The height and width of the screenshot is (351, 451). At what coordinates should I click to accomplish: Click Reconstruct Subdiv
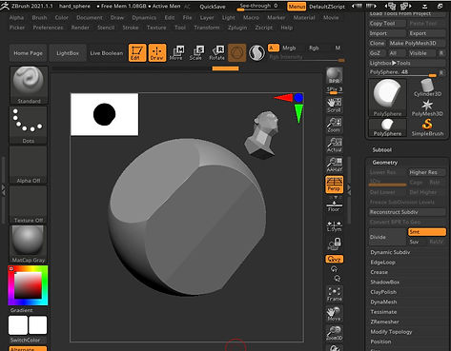[x=407, y=212]
